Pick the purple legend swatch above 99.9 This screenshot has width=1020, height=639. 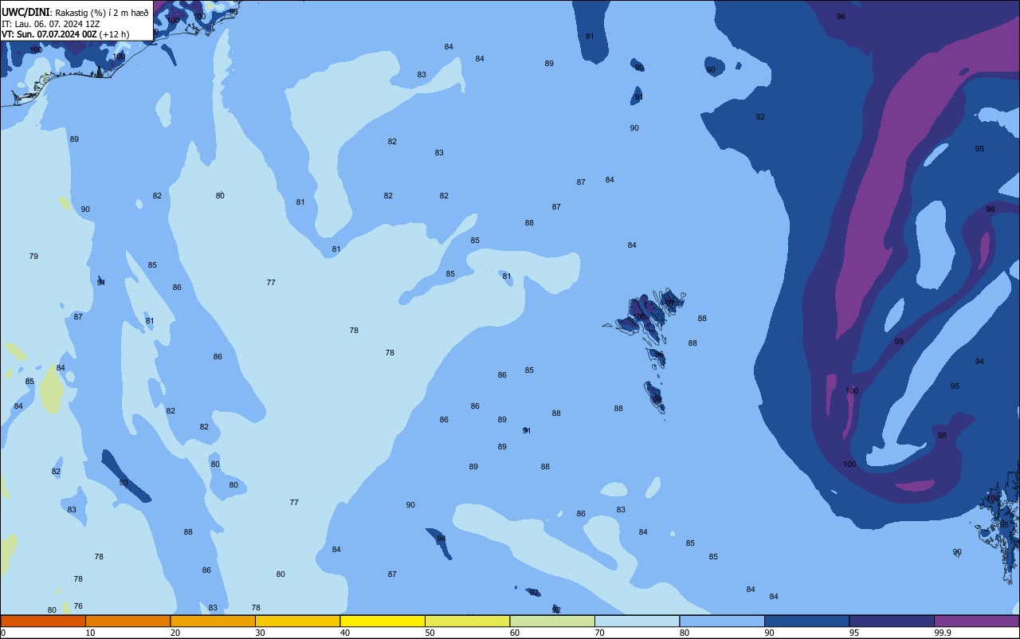point(976,621)
